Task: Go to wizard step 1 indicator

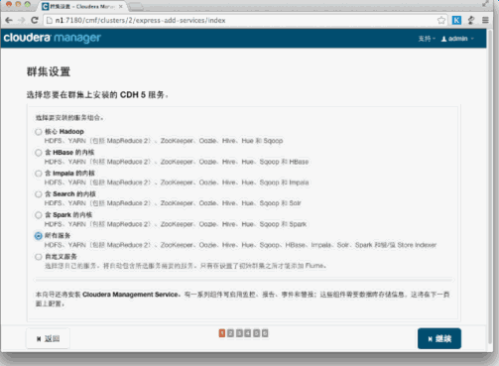Action: coord(222,333)
